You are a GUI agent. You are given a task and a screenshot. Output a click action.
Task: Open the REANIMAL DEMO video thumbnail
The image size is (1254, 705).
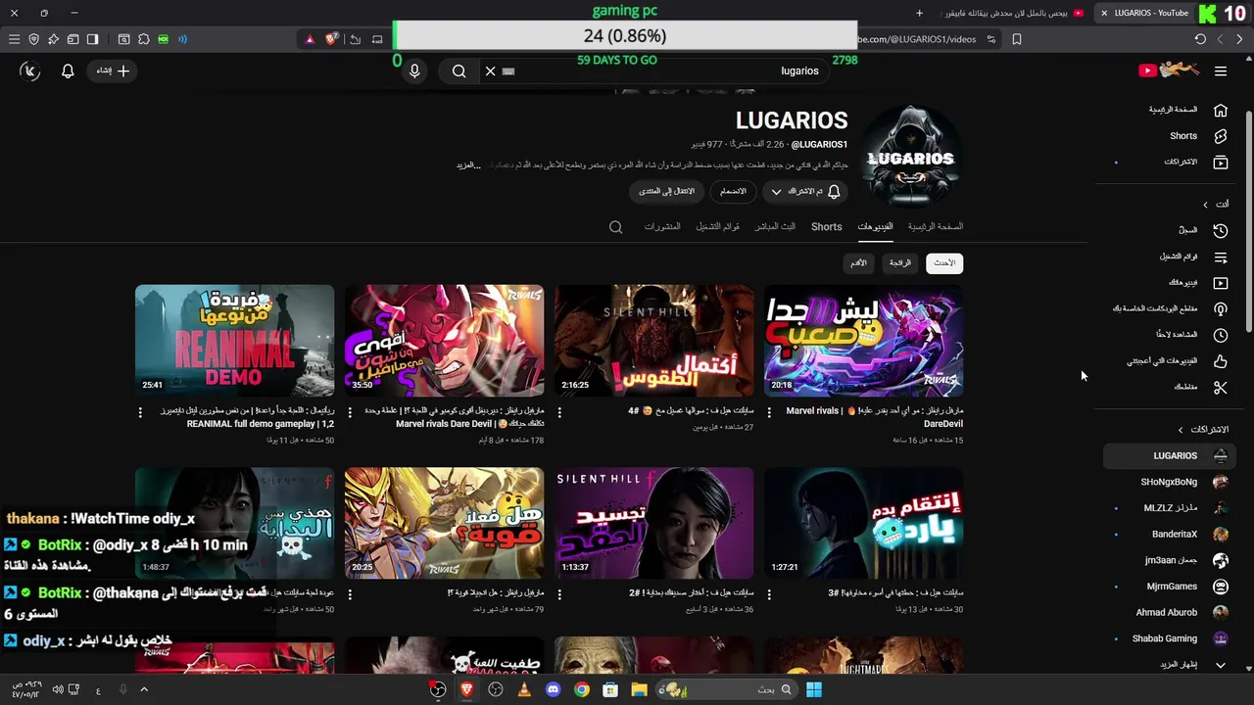click(235, 341)
